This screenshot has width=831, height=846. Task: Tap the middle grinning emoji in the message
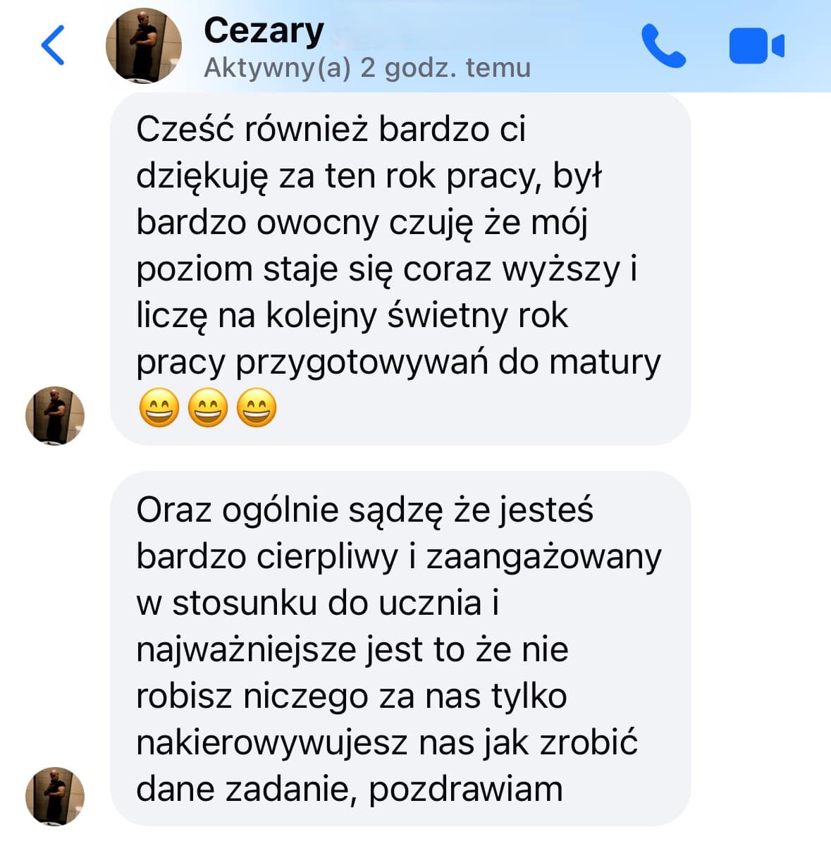[x=207, y=408]
